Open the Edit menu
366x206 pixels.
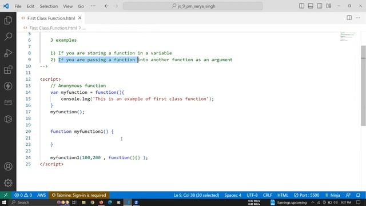[30, 6]
